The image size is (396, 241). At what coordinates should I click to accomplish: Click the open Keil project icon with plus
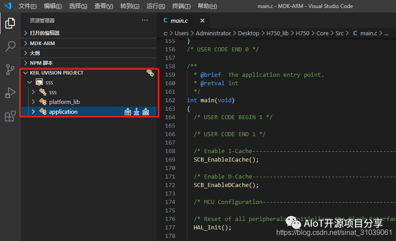pyautogui.click(x=150, y=73)
